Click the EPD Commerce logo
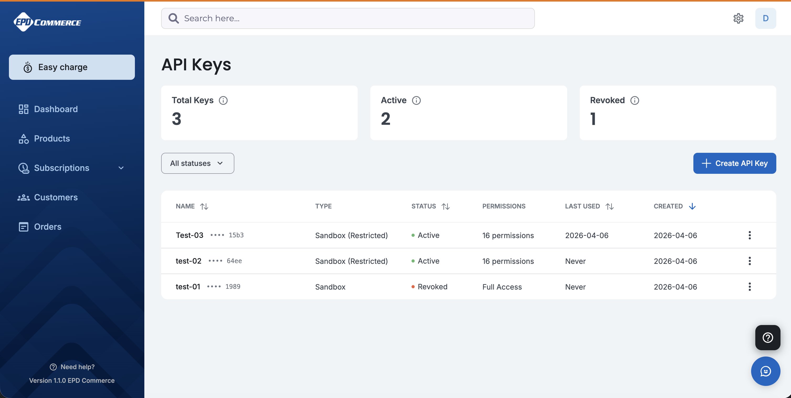The height and width of the screenshot is (398, 791). [47, 22]
